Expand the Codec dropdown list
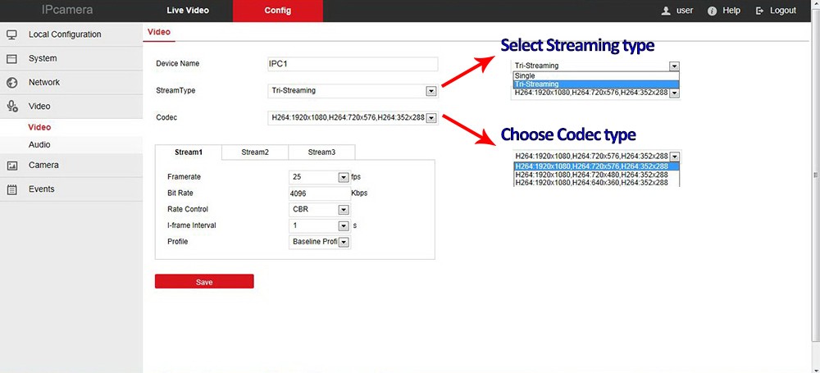 click(431, 118)
